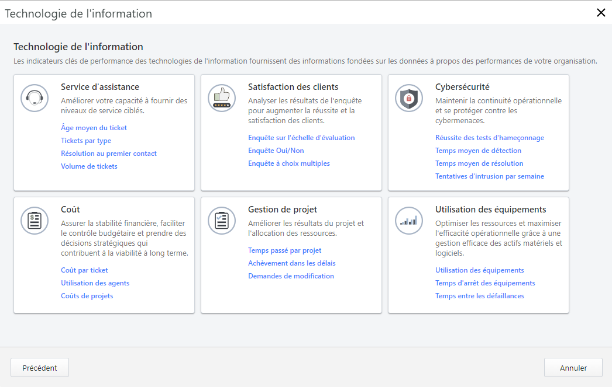Open the Coût par ticket metric
612x387 pixels.
tap(84, 270)
